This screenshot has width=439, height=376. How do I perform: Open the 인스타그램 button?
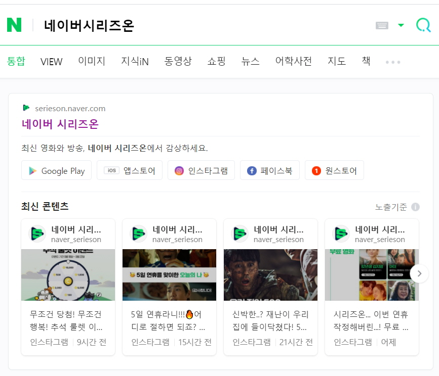point(202,170)
